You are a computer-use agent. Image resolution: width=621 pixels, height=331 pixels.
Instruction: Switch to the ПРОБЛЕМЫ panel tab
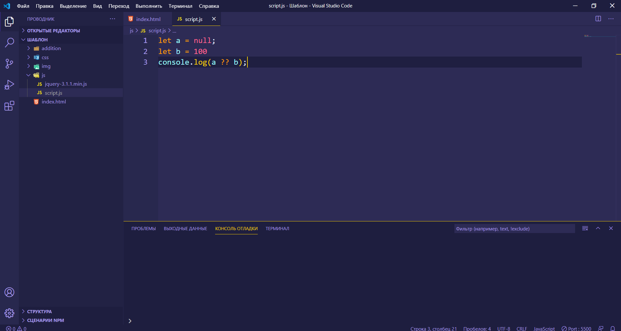tap(144, 229)
